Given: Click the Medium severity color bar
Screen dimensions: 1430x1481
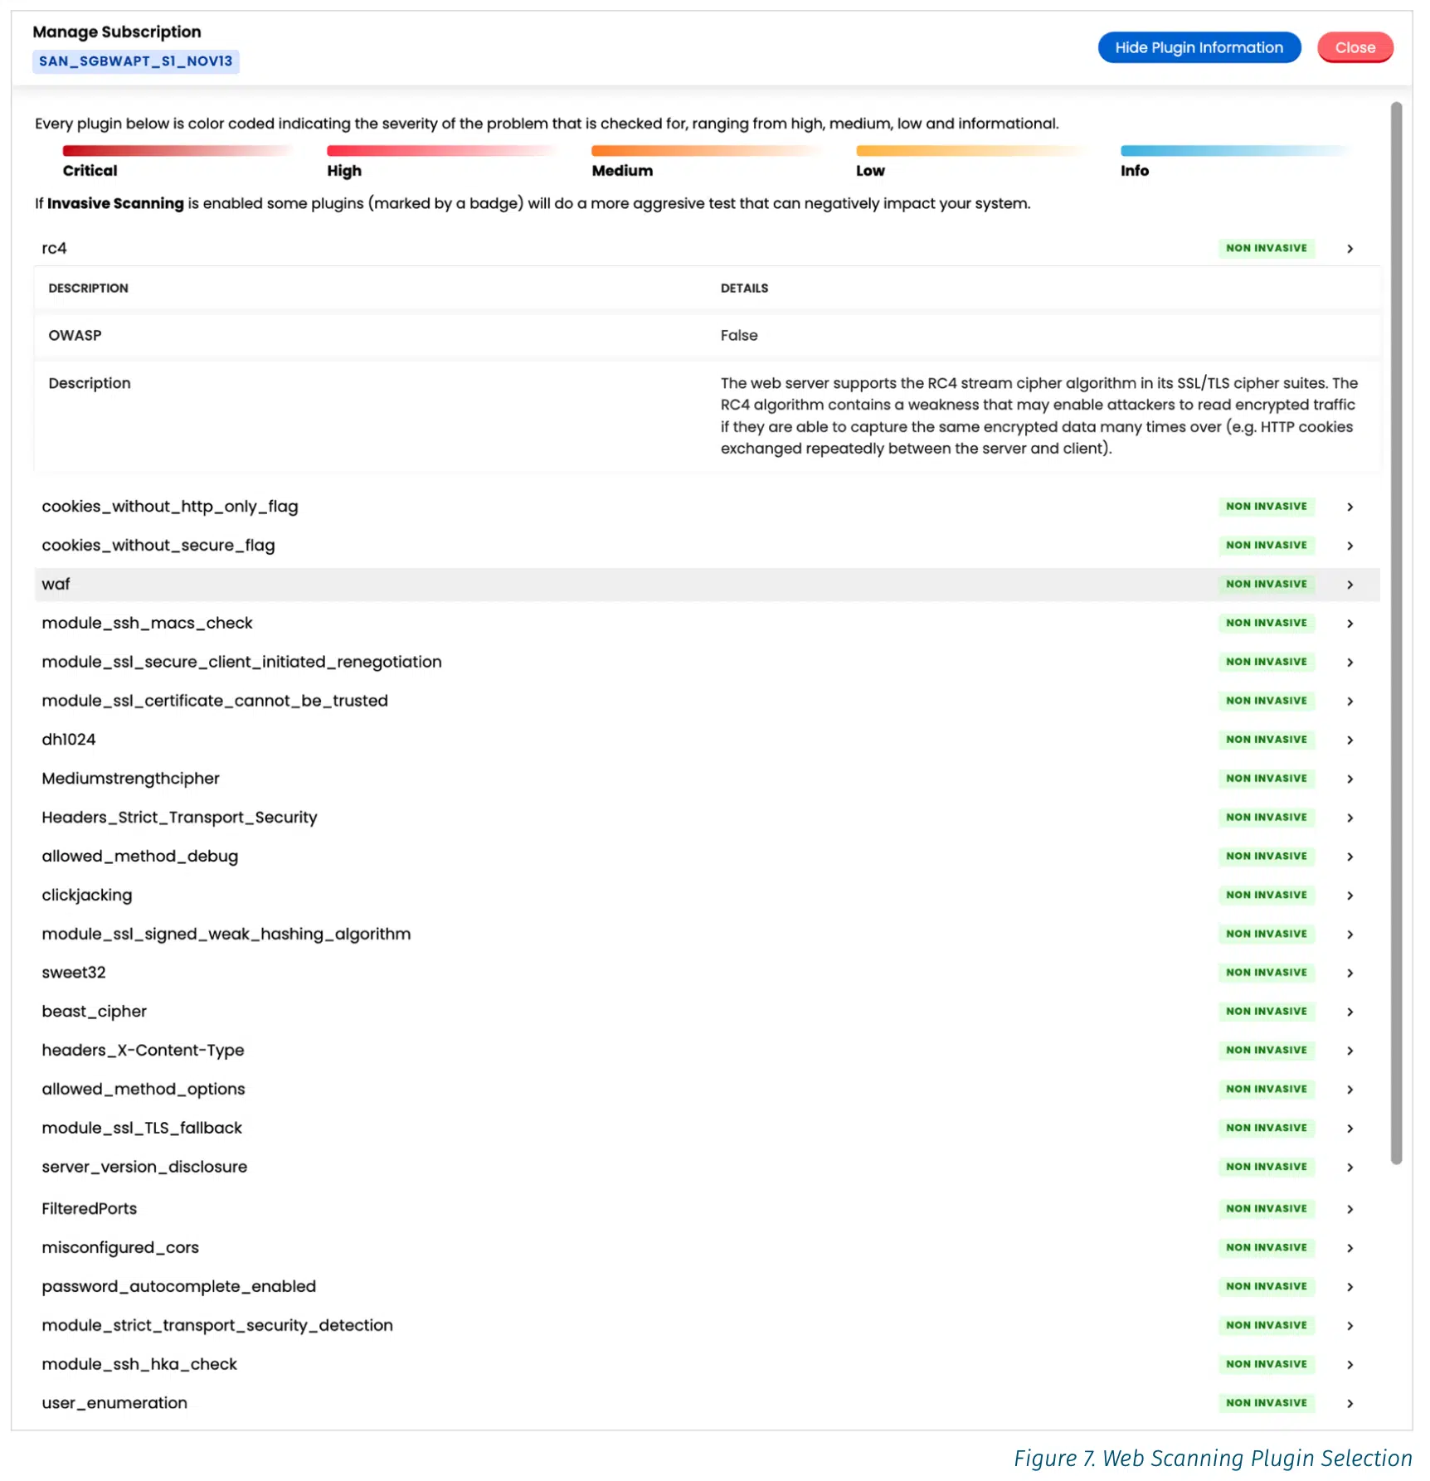Looking at the screenshot, I should (x=706, y=151).
